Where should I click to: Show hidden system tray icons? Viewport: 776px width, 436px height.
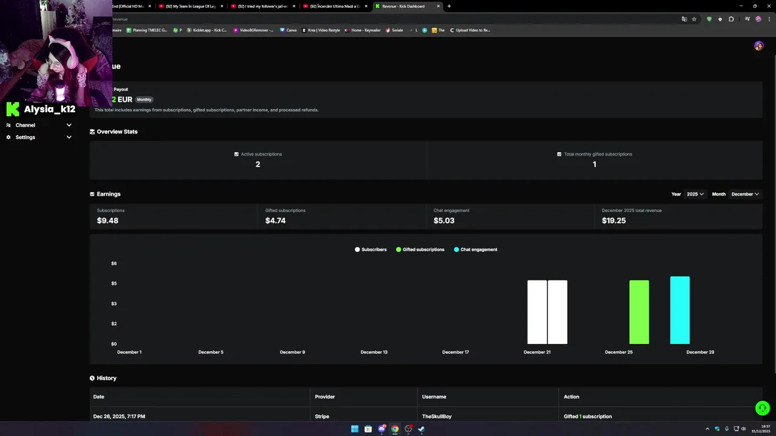coord(707,429)
